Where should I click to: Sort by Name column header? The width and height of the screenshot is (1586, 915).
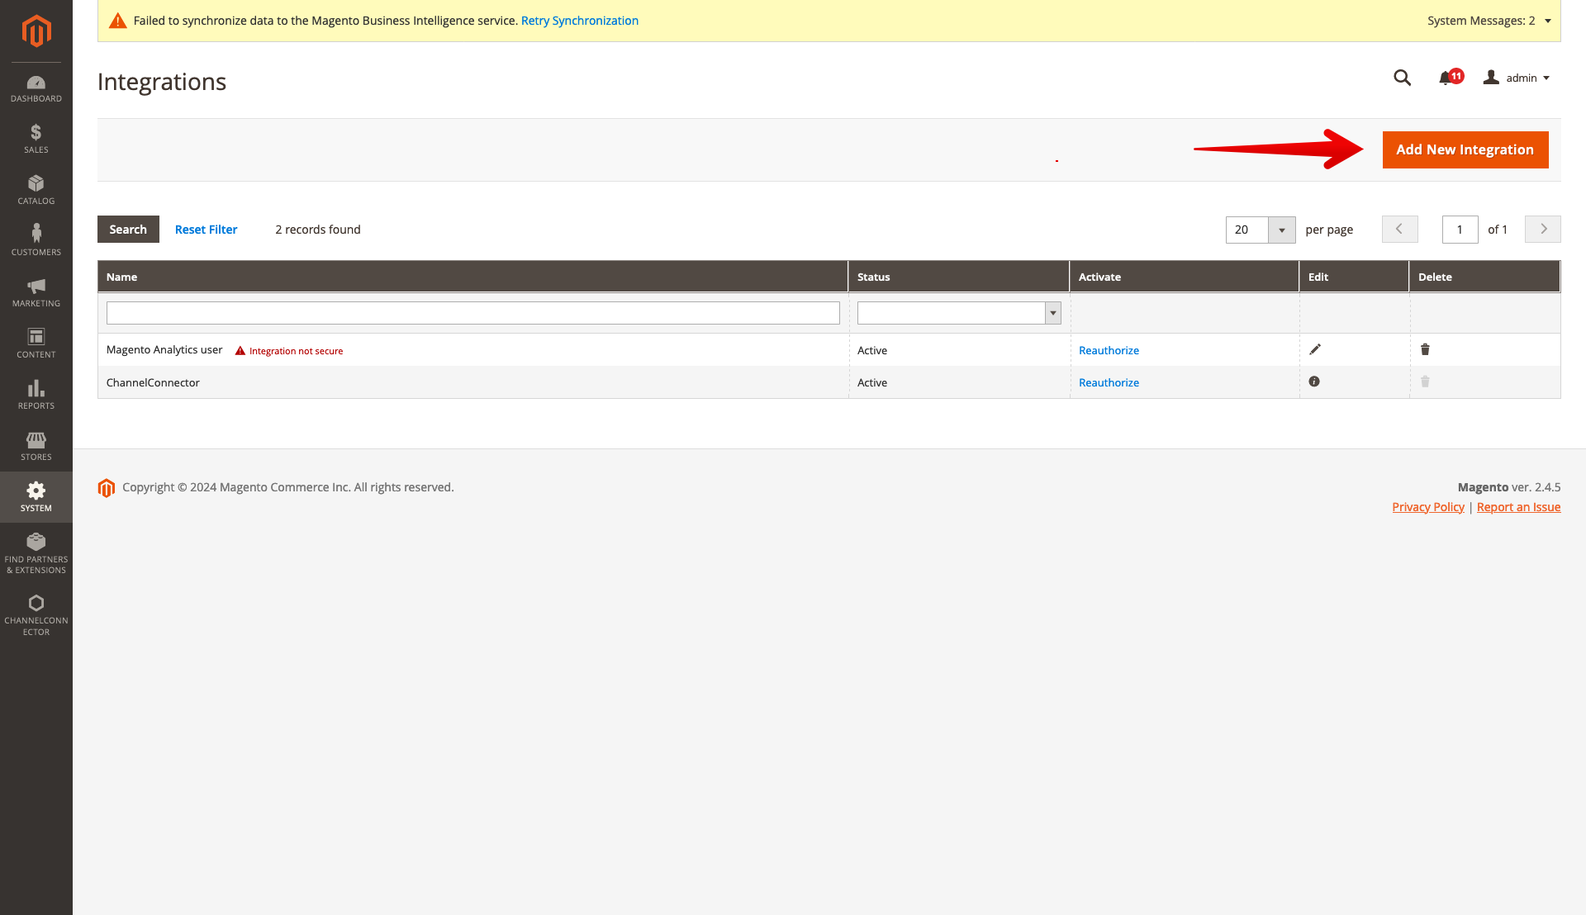(472, 277)
